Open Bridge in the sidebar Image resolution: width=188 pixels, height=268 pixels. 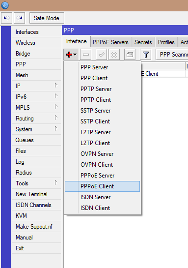pyautogui.click(x=36, y=54)
